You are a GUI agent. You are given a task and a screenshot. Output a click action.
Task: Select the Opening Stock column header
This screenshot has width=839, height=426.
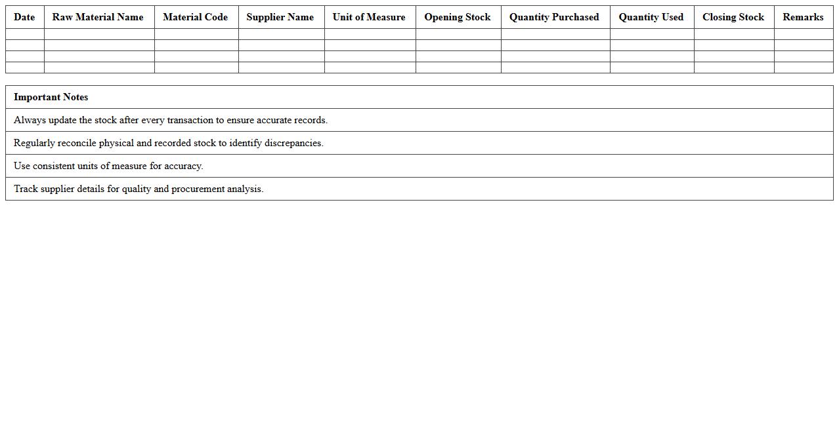457,17
